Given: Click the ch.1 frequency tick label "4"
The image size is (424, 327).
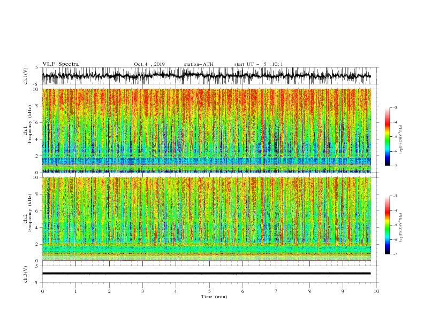Looking at the screenshot, I should coord(37,139).
